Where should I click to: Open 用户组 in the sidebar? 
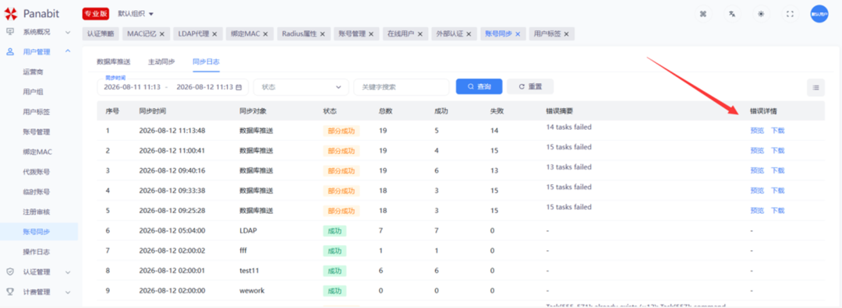click(x=34, y=92)
